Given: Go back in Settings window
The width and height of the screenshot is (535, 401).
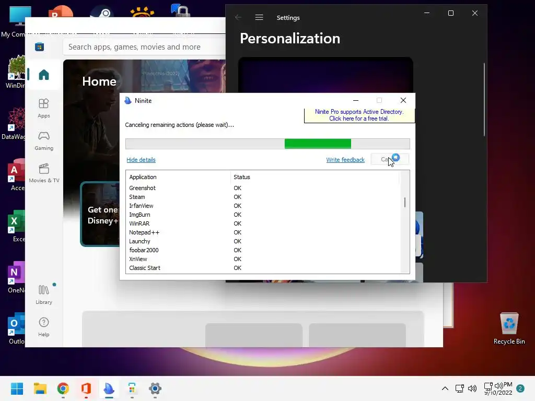Looking at the screenshot, I should (x=238, y=17).
